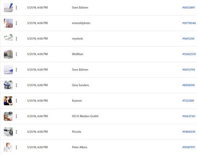This screenshot has width=197, height=155.
Task: Select the doctor thumbnail by Peter Atkins
Action: 8,147
